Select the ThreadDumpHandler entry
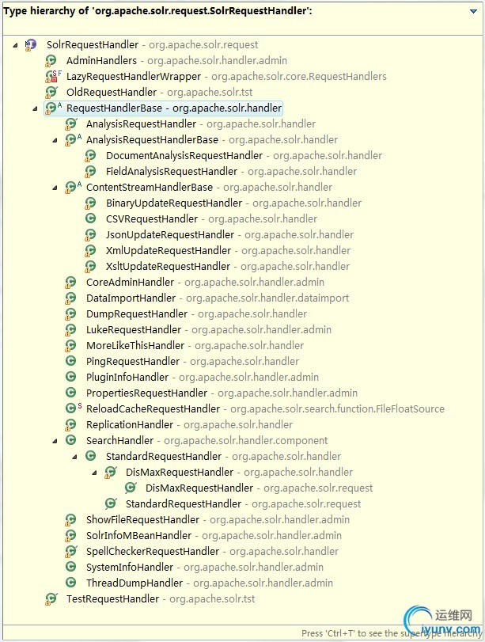The height and width of the screenshot is (642, 485). point(210,583)
